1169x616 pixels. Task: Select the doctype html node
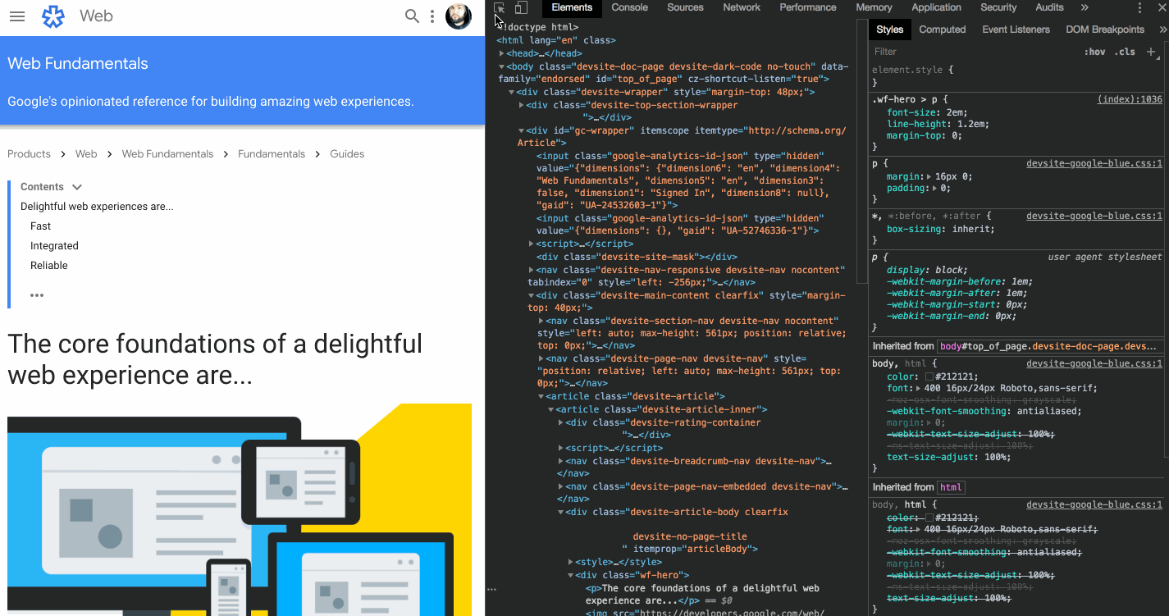tap(537, 28)
